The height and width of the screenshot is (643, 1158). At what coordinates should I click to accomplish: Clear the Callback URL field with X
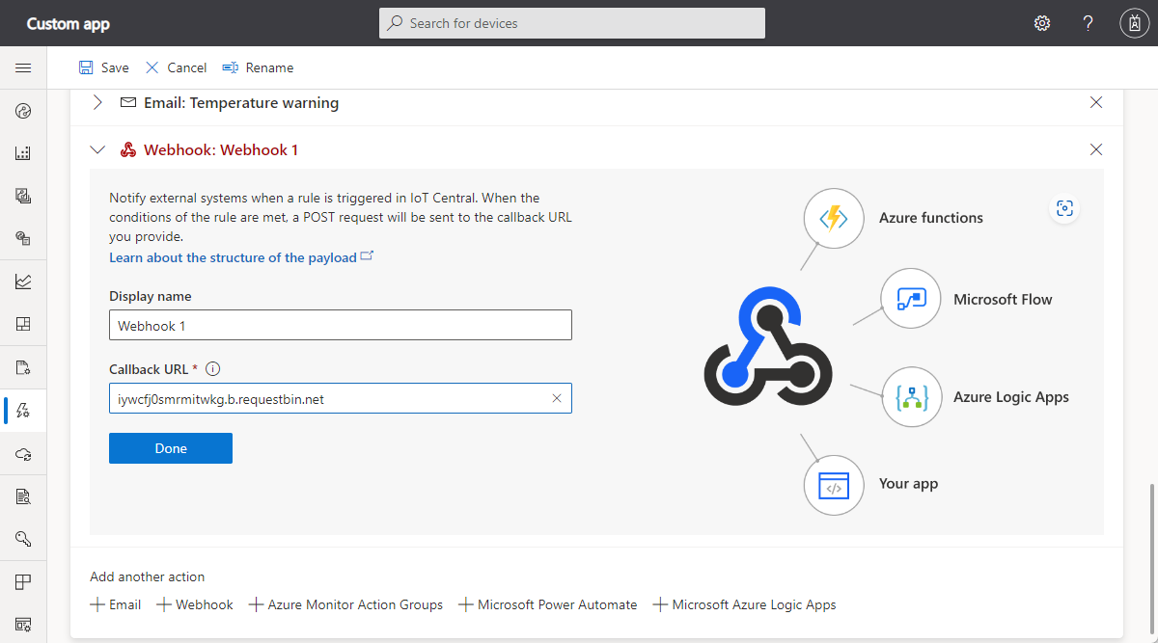click(557, 398)
